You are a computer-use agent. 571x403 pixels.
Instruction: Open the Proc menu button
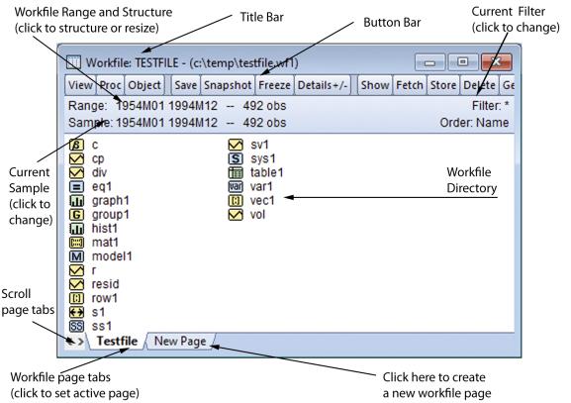pyautogui.click(x=110, y=85)
